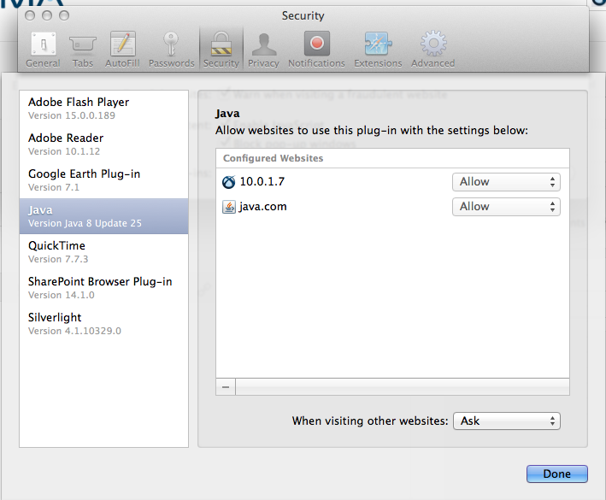Click the Configured Websites column header
The image size is (606, 500).
[x=392, y=158]
